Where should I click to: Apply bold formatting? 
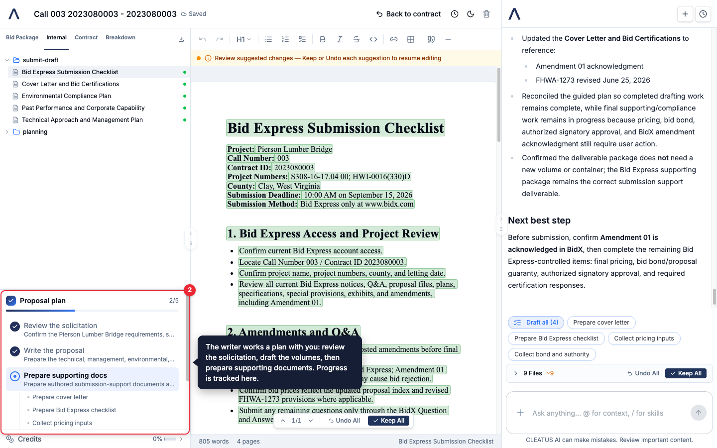[323, 39]
